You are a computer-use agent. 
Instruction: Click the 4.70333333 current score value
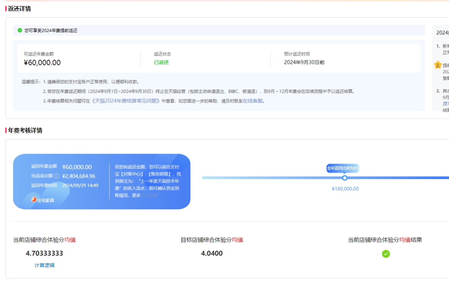[x=44, y=253]
